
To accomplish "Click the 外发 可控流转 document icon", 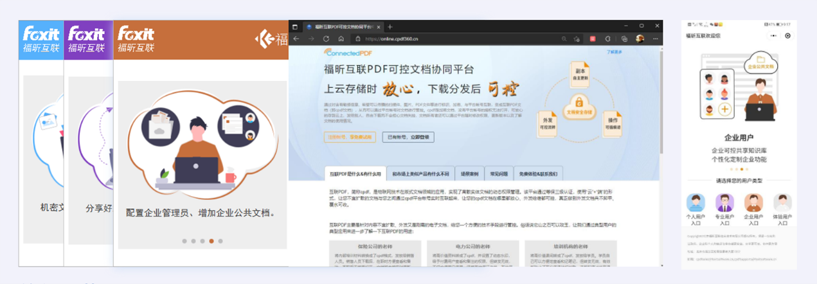I will pos(548,123).
